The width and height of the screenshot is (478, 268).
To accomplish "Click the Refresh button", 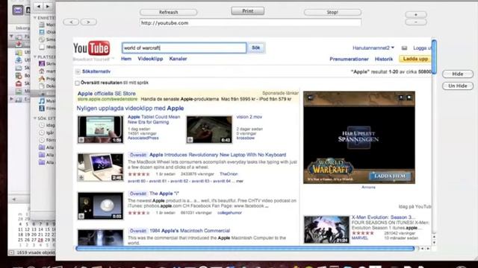I will [x=168, y=13].
